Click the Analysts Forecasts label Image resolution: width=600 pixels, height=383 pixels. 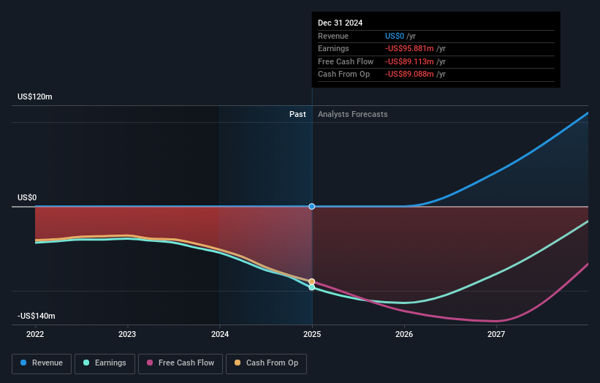(x=353, y=115)
